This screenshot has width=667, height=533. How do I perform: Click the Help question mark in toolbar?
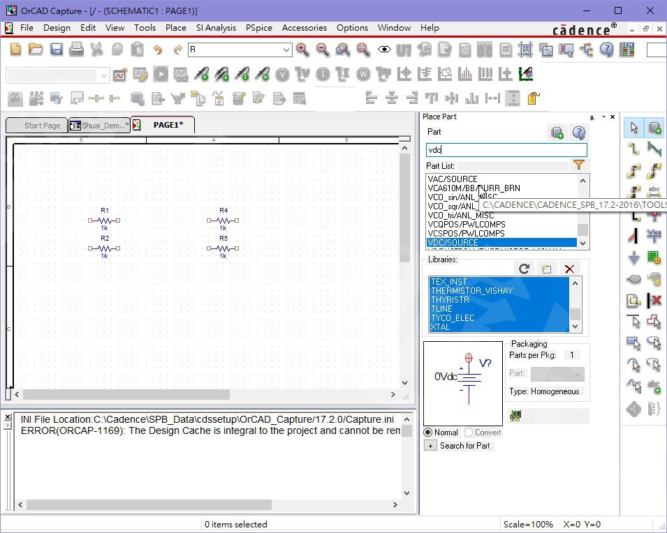tap(607, 50)
